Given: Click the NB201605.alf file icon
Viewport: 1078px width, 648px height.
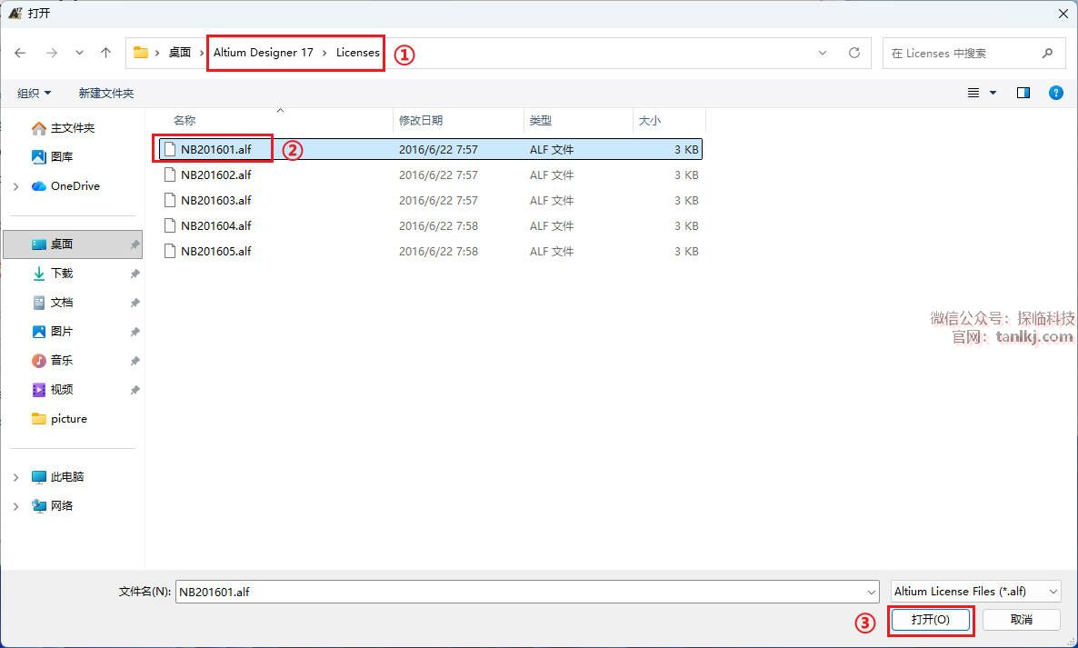Looking at the screenshot, I should tap(169, 251).
